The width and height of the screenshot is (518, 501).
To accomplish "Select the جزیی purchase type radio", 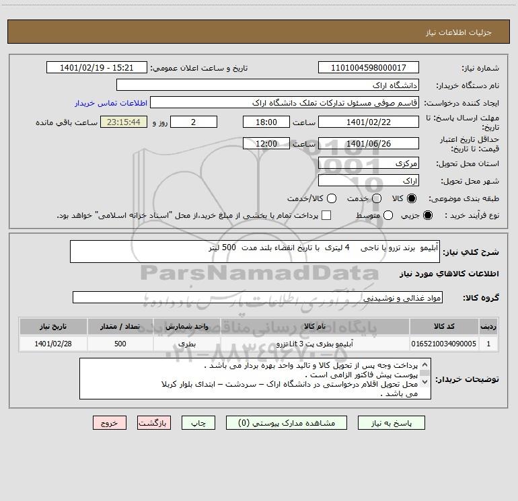I will click(x=428, y=215).
